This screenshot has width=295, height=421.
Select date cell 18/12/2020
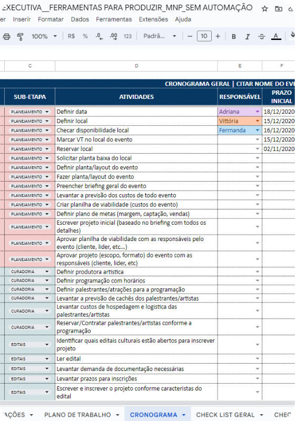[x=279, y=112]
